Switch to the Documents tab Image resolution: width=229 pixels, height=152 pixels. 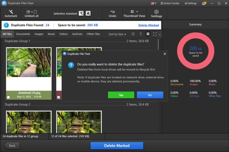[23, 34]
